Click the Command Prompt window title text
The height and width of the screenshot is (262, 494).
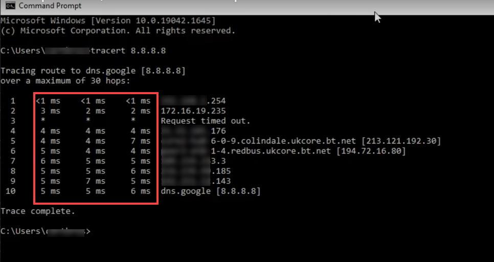[x=50, y=6]
